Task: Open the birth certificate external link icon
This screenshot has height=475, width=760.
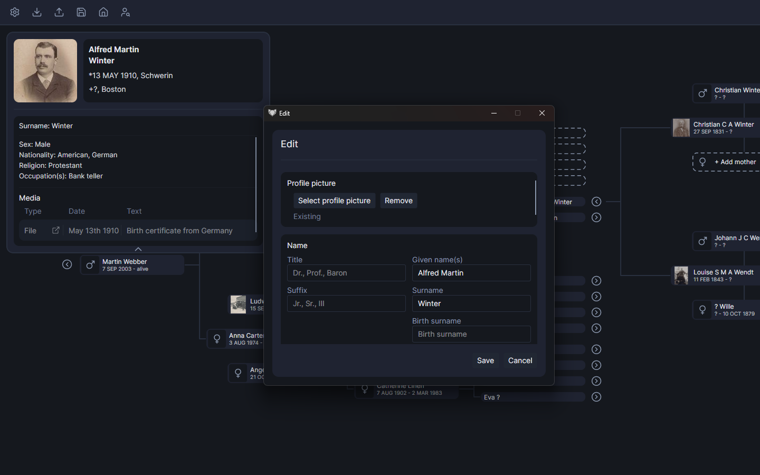Action: [x=56, y=231]
